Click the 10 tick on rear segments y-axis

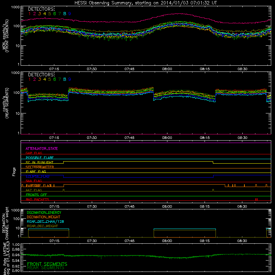pyautogui.click(x=18, y=114)
